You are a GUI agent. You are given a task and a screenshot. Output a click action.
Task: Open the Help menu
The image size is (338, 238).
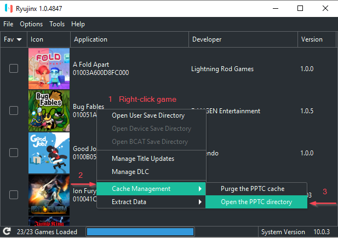pyautogui.click(x=78, y=24)
